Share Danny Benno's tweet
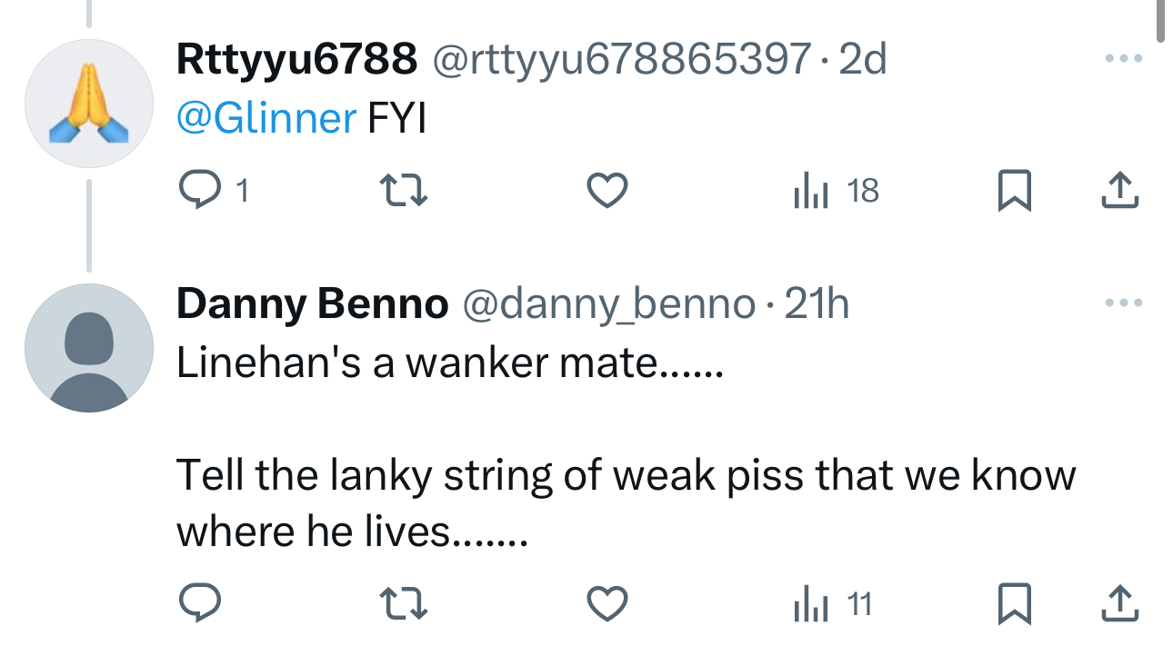This screenshot has width=1173, height=656. [x=1119, y=602]
